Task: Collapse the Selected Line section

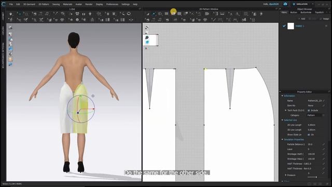Action: [282, 120]
